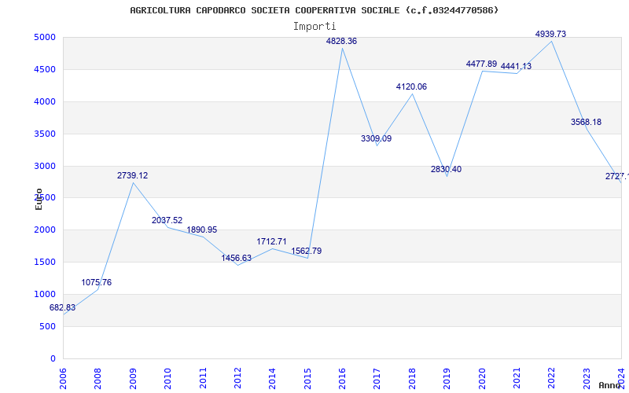
Task: Select the 1456.63 data label
Action: (237, 258)
